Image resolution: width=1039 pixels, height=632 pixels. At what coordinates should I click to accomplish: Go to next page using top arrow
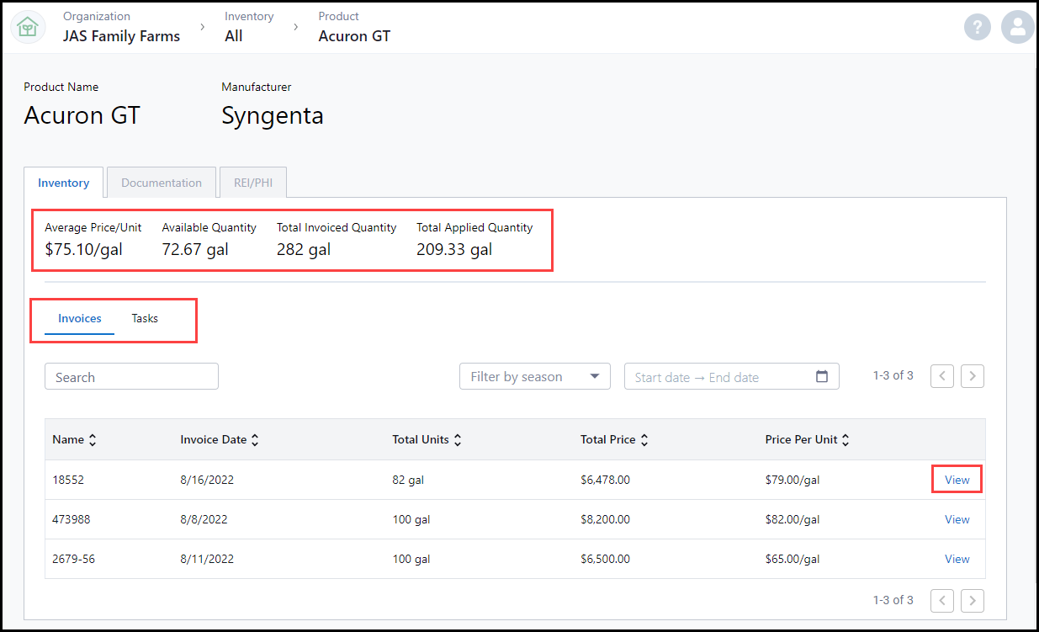click(973, 376)
